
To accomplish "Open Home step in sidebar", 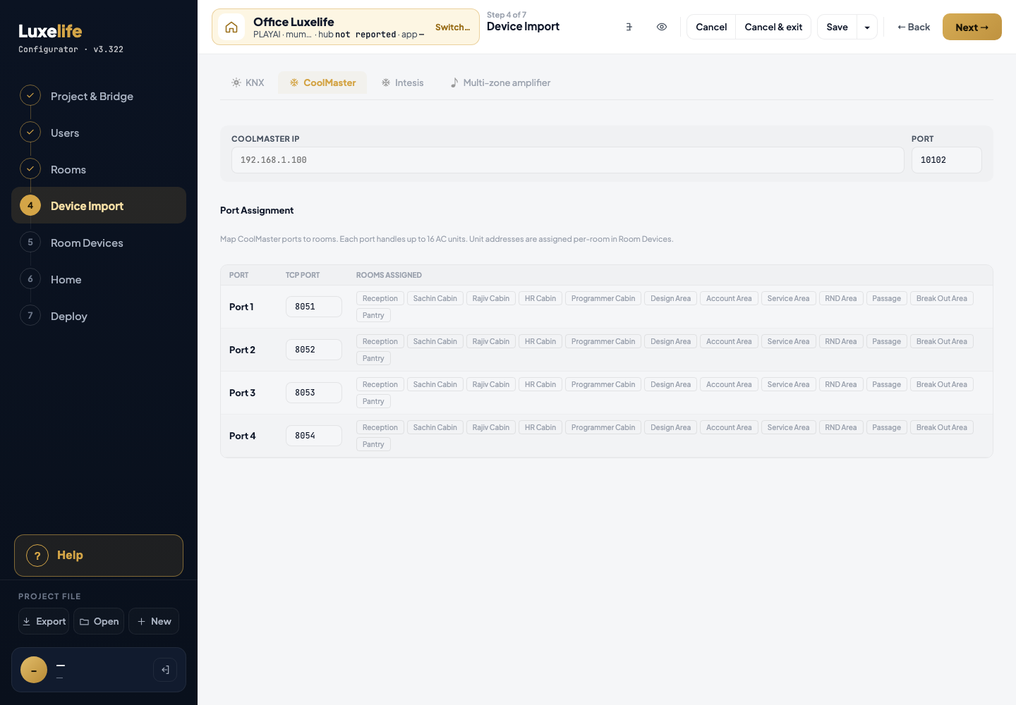I will pyautogui.click(x=99, y=279).
